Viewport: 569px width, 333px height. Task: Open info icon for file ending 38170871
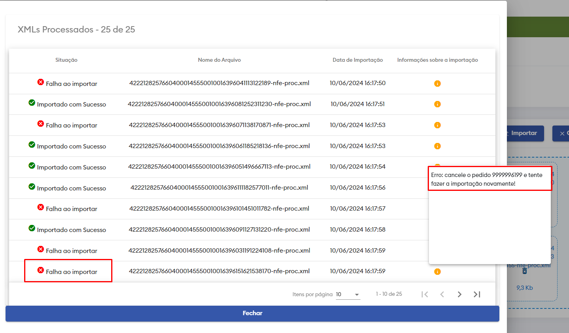tap(437, 125)
